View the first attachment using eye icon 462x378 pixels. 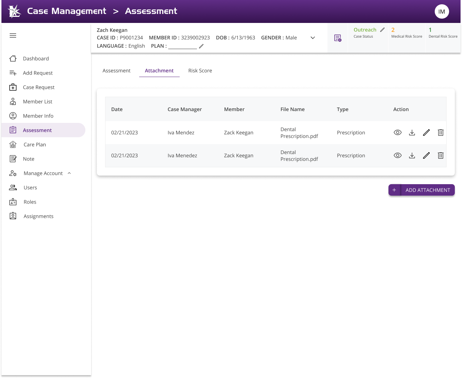point(397,133)
